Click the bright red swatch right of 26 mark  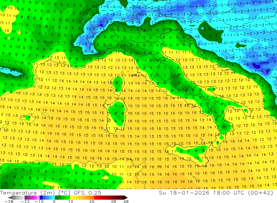tap(96, 197)
